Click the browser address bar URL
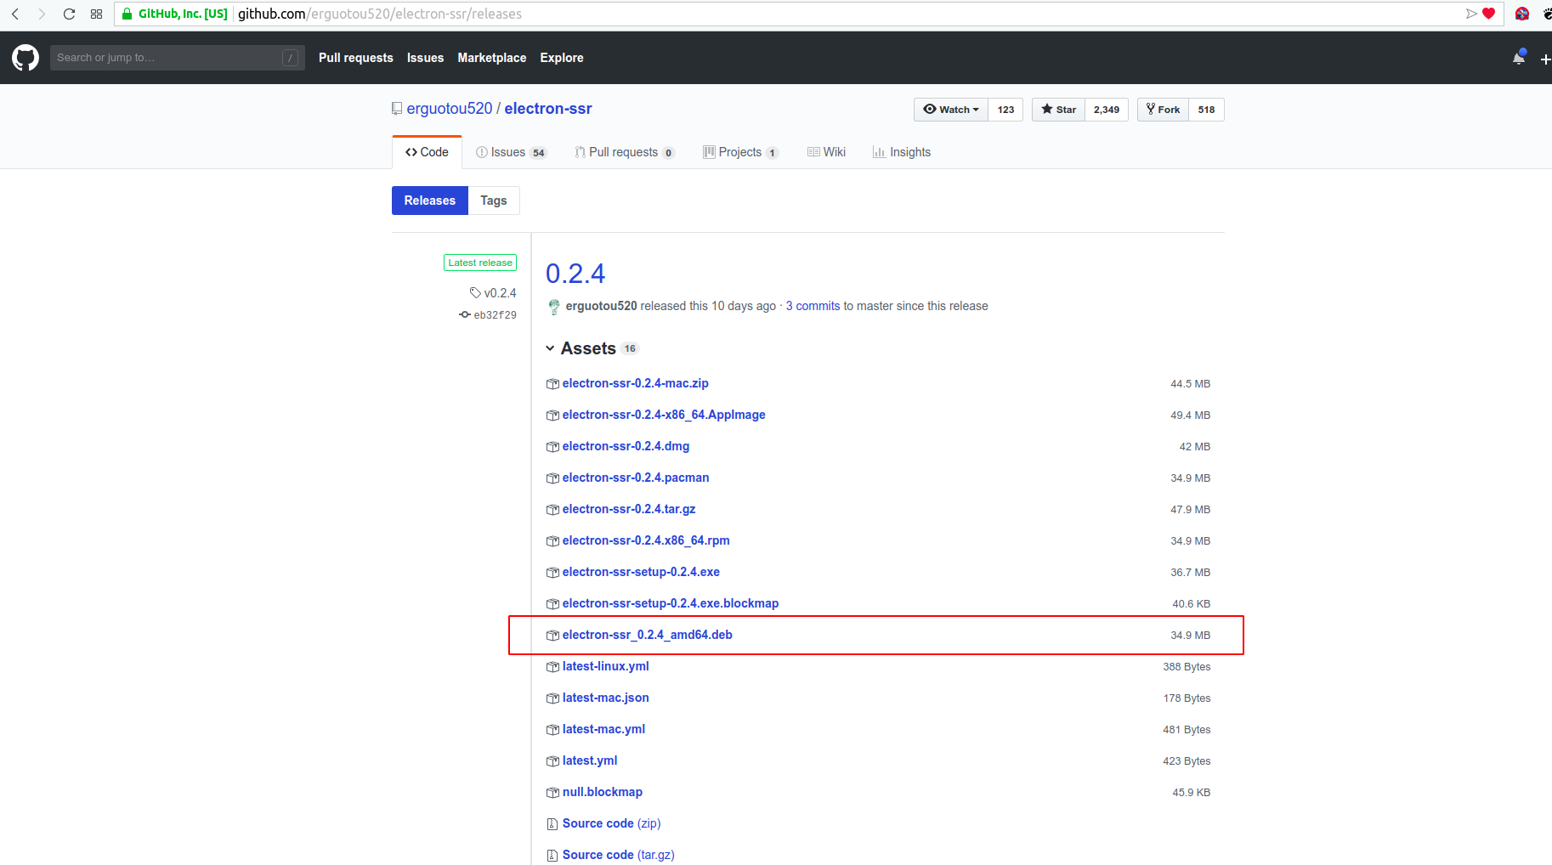 (380, 14)
